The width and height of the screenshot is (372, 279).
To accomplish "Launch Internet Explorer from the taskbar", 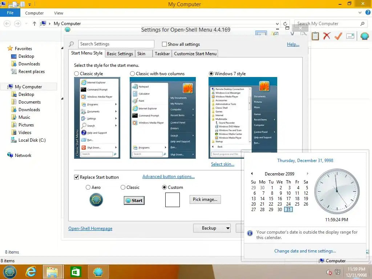I will [x=31, y=272].
